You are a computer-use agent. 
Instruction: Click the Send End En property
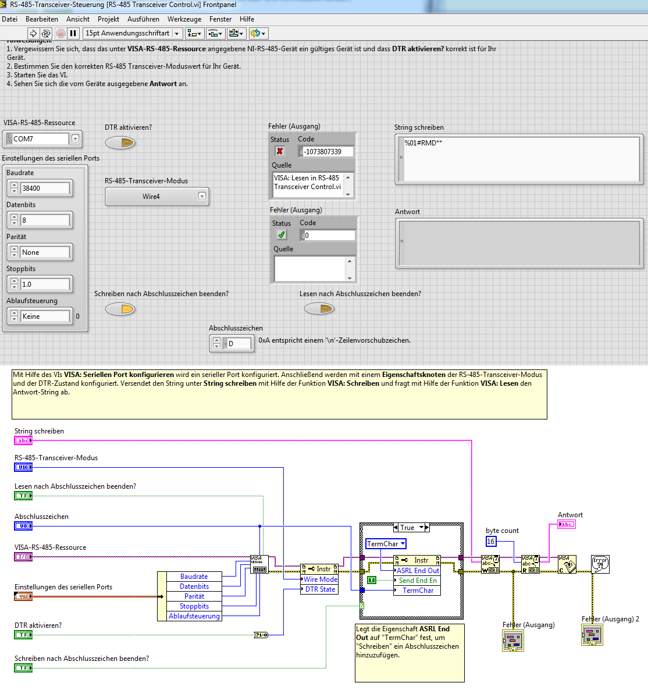tap(417, 581)
